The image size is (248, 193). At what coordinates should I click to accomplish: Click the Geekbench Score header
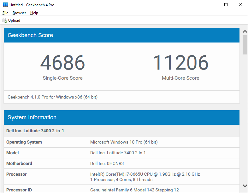point(121,35)
